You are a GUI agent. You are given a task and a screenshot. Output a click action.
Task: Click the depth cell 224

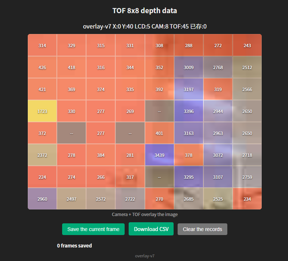coord(42,177)
